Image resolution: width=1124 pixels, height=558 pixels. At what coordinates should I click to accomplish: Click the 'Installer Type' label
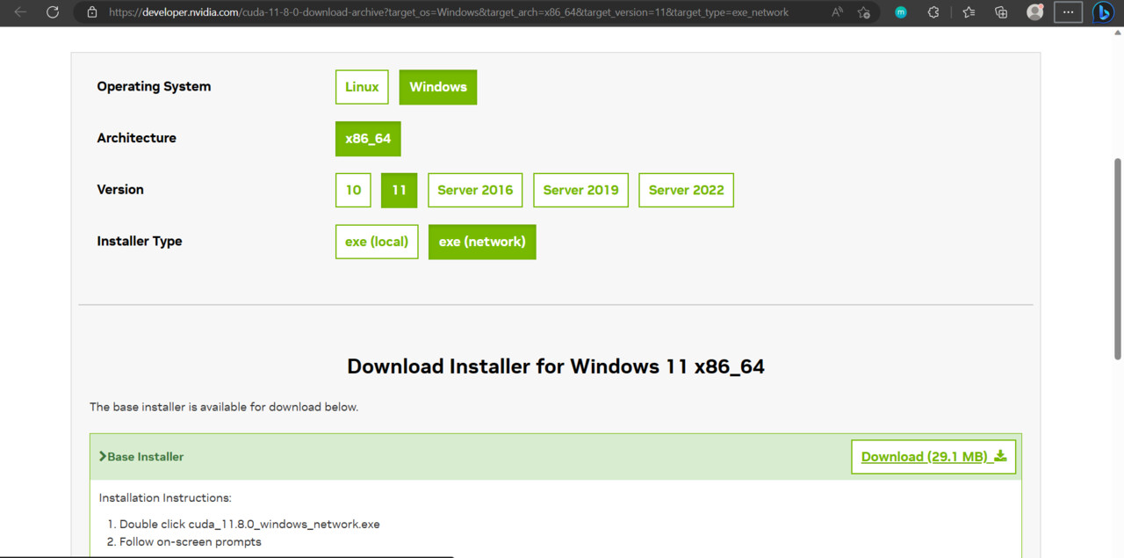coord(140,241)
